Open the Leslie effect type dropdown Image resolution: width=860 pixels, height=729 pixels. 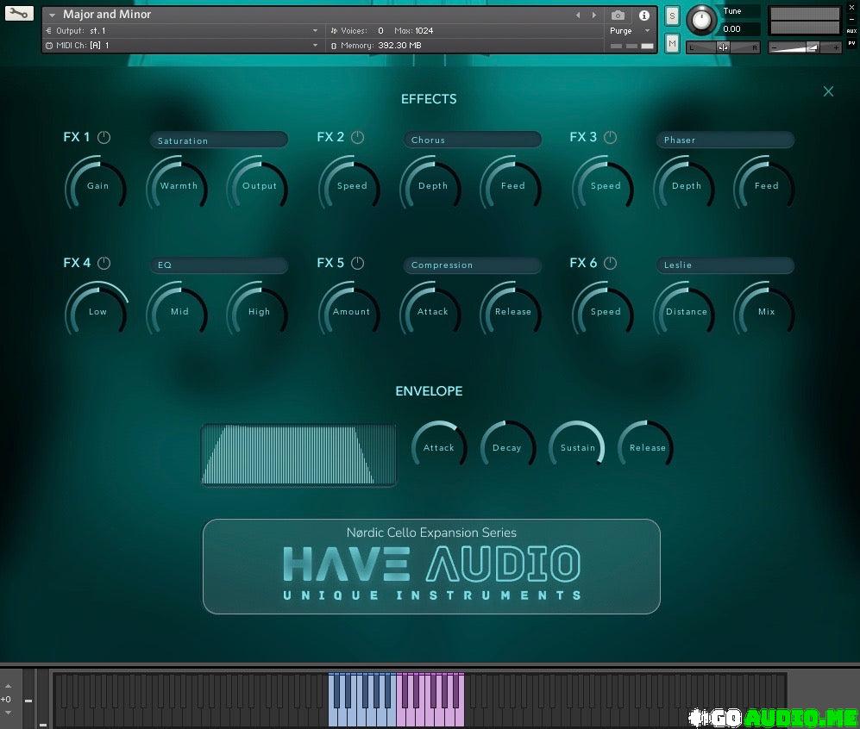point(725,265)
